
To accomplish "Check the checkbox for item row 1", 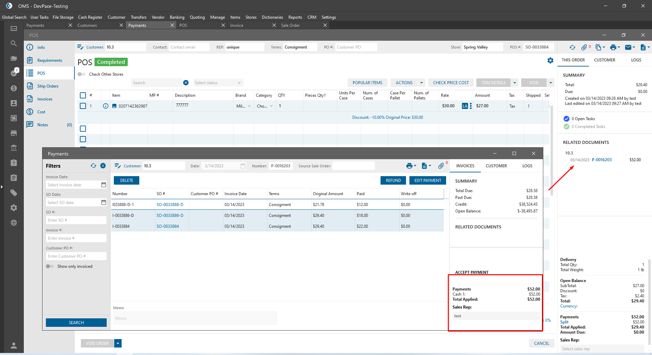I will pos(83,106).
